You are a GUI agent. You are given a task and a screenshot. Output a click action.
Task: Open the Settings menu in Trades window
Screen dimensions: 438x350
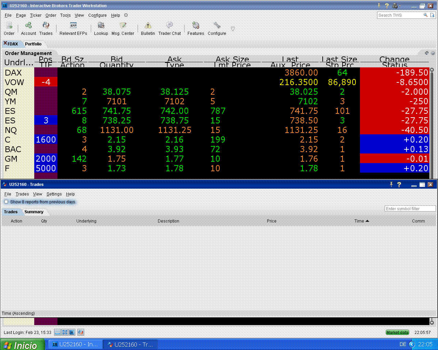pyautogui.click(x=54, y=194)
